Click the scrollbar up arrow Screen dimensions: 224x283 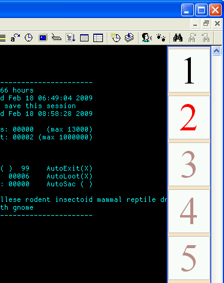(216, 51)
